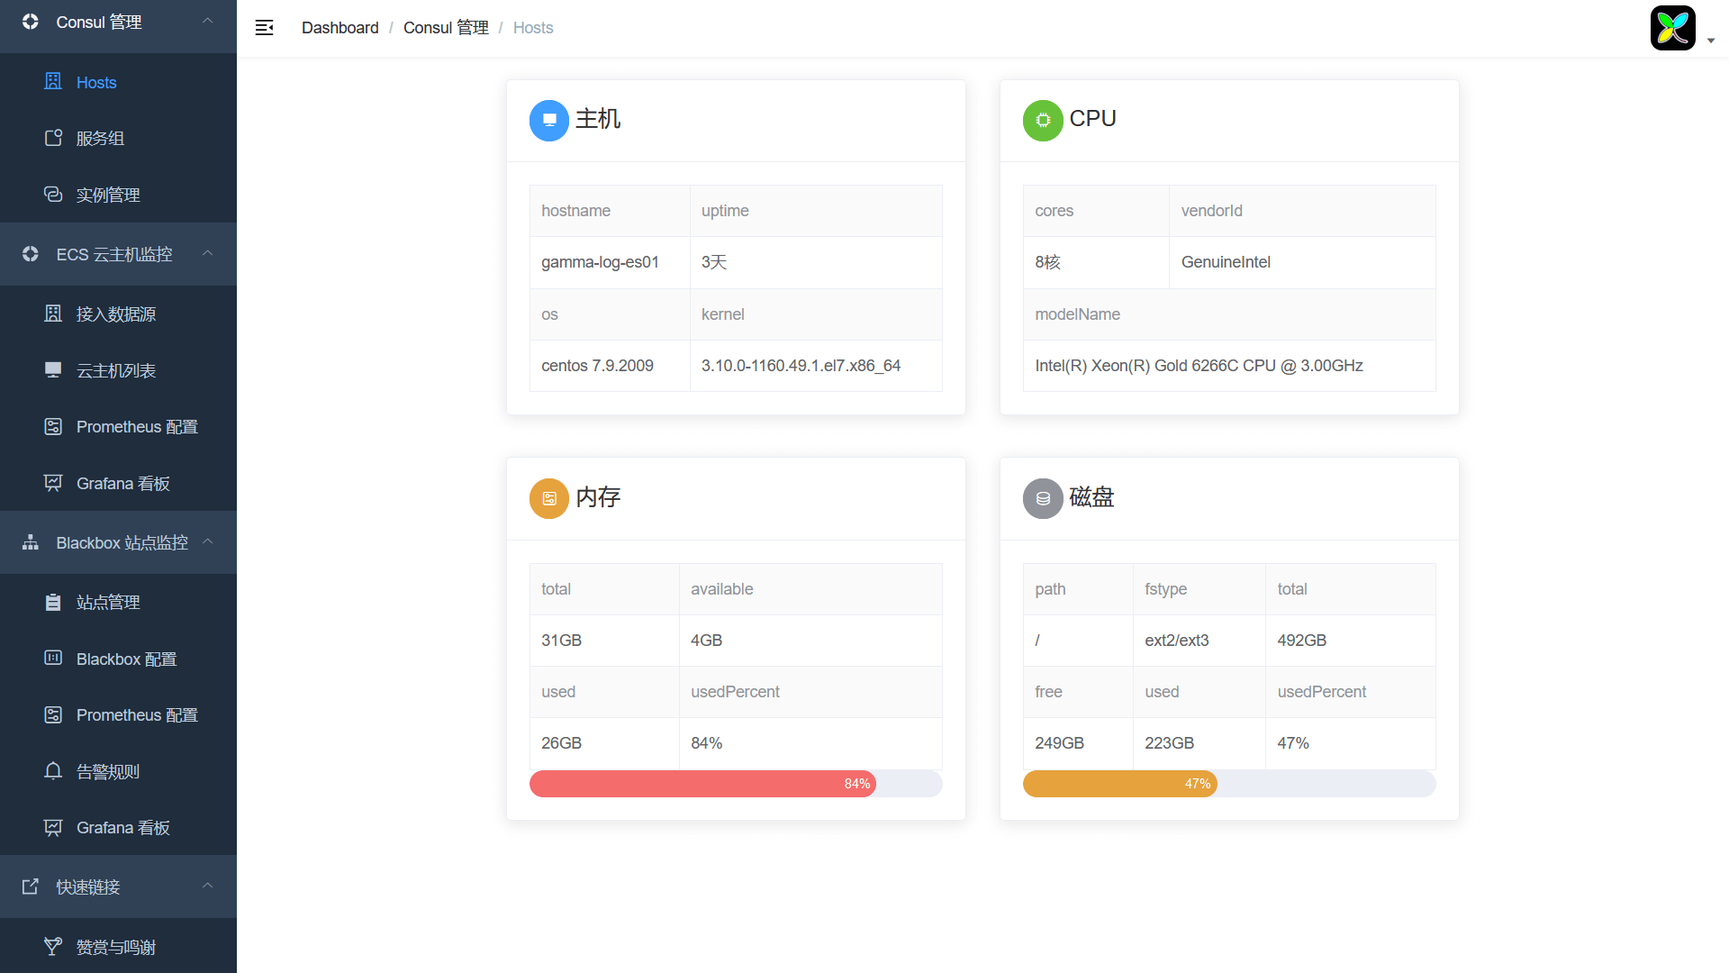This screenshot has height=973, width=1729.
Task: Click the blue host monitor icon
Action: tap(548, 120)
